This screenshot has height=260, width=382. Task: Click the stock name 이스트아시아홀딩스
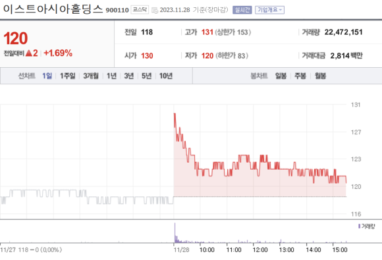[x=53, y=9]
